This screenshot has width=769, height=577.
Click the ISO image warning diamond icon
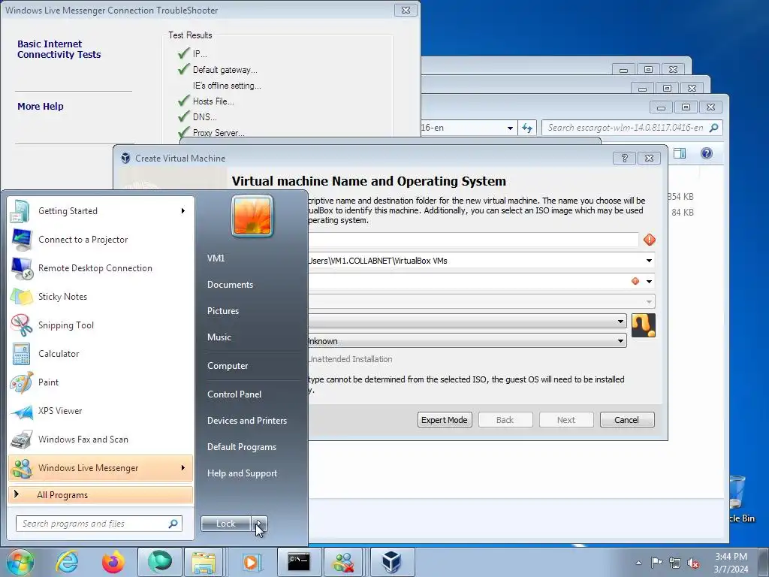click(635, 281)
